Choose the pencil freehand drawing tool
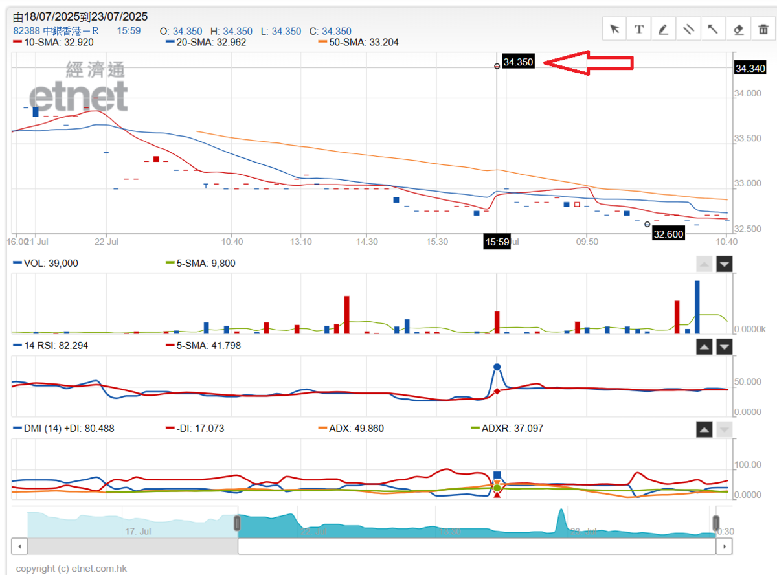This screenshot has width=777, height=575. (x=664, y=29)
